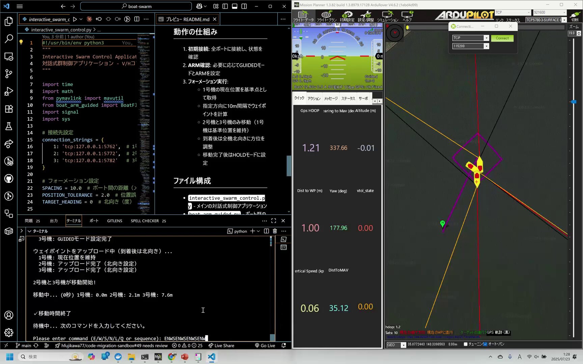Maximize the terminal panel size

pyautogui.click(x=274, y=221)
